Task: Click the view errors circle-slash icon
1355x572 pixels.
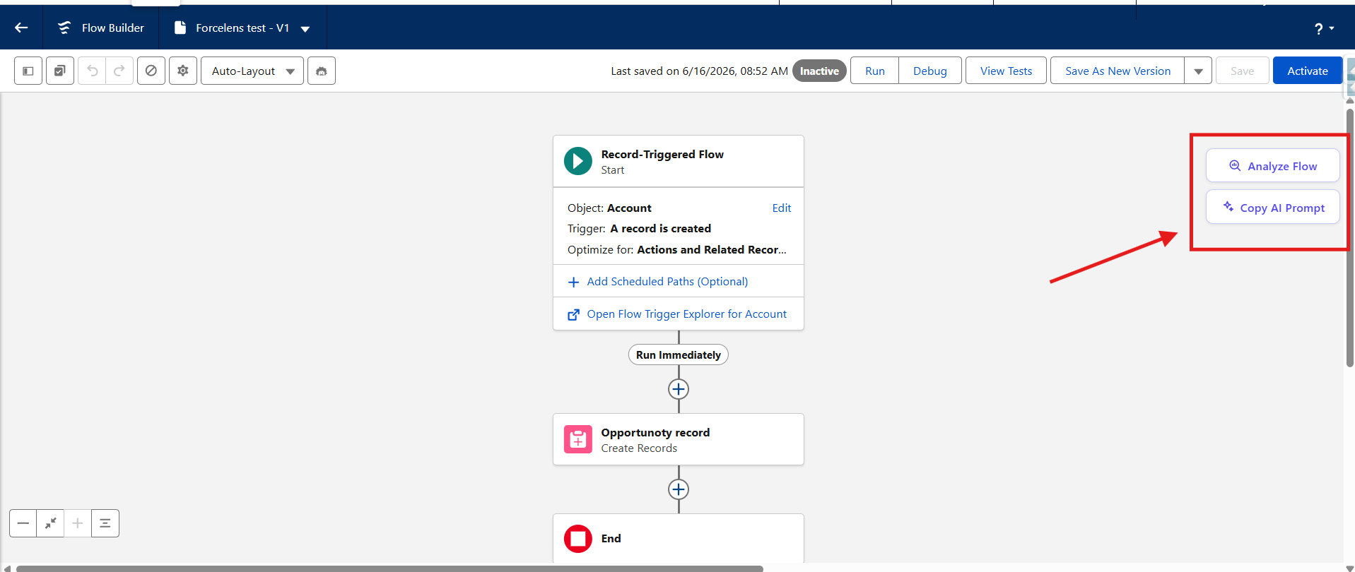Action: (x=151, y=71)
